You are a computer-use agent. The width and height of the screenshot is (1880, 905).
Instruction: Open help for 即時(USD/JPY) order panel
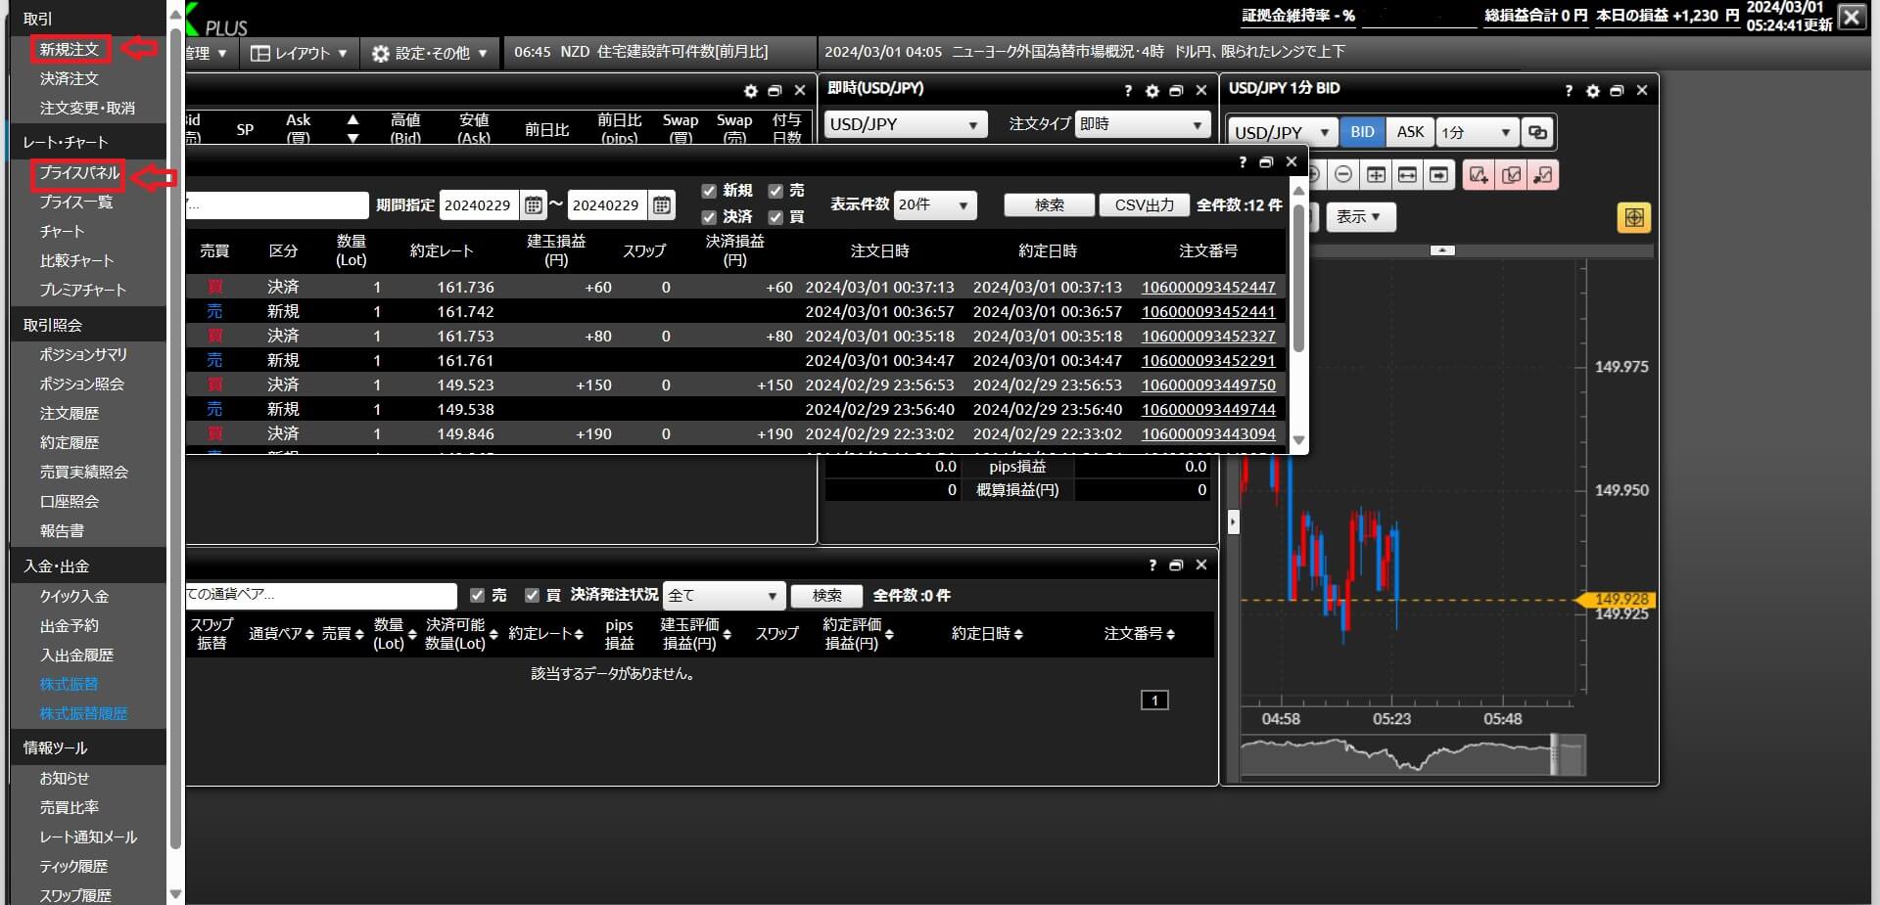pyautogui.click(x=1128, y=91)
